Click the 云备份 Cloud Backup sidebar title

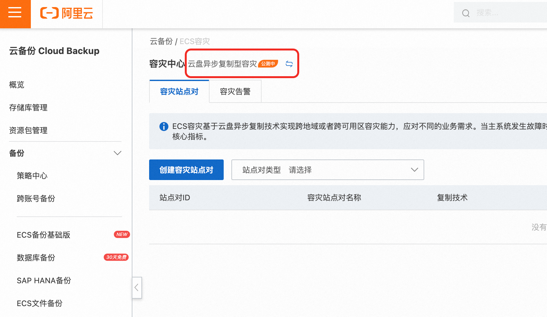54,51
